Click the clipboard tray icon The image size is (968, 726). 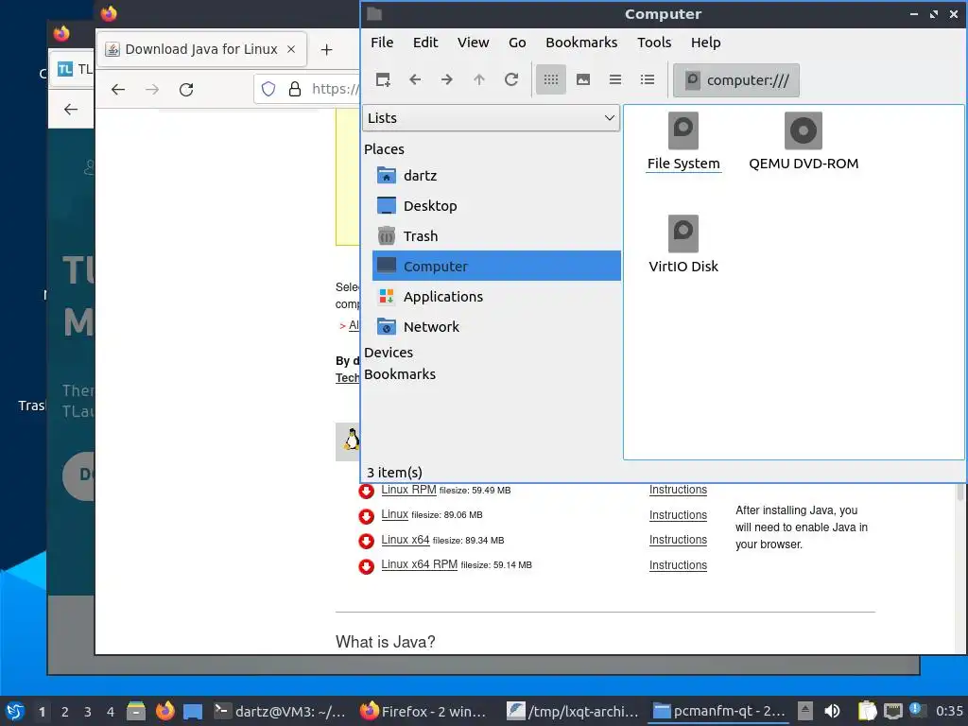coord(867,711)
